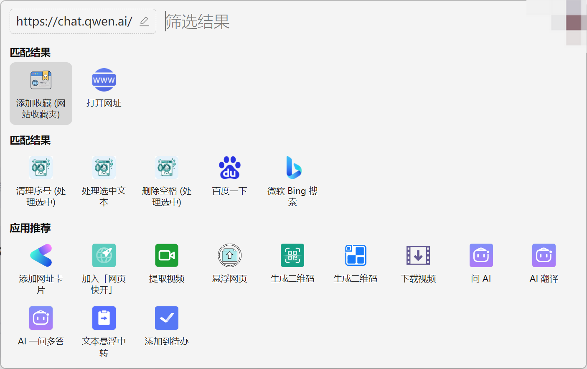This screenshot has height=369, width=587.
Task: Open 悬浮网页 floating page app
Action: (x=230, y=264)
